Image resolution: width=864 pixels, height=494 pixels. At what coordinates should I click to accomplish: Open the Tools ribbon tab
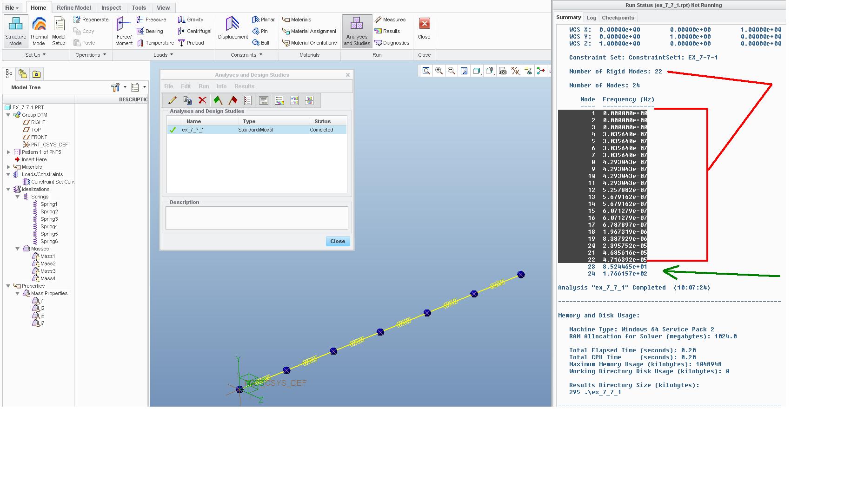pyautogui.click(x=139, y=8)
